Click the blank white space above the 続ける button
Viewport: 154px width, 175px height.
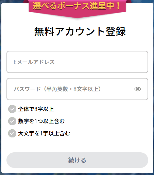77,146
